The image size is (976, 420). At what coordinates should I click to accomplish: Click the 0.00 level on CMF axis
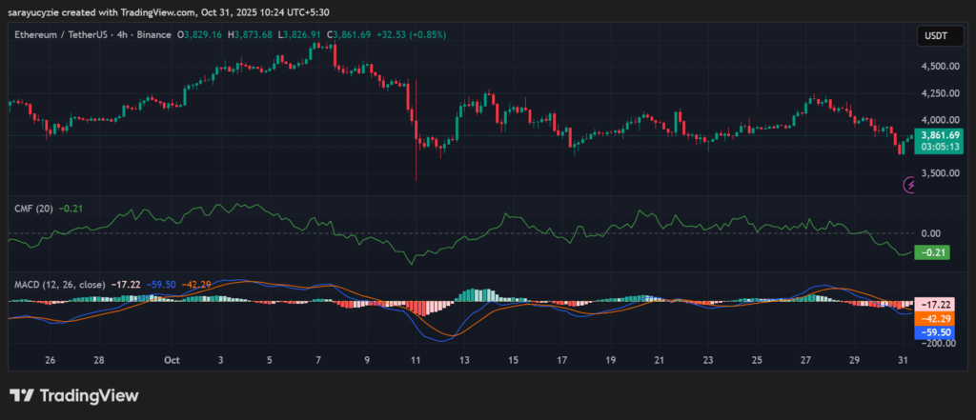931,233
